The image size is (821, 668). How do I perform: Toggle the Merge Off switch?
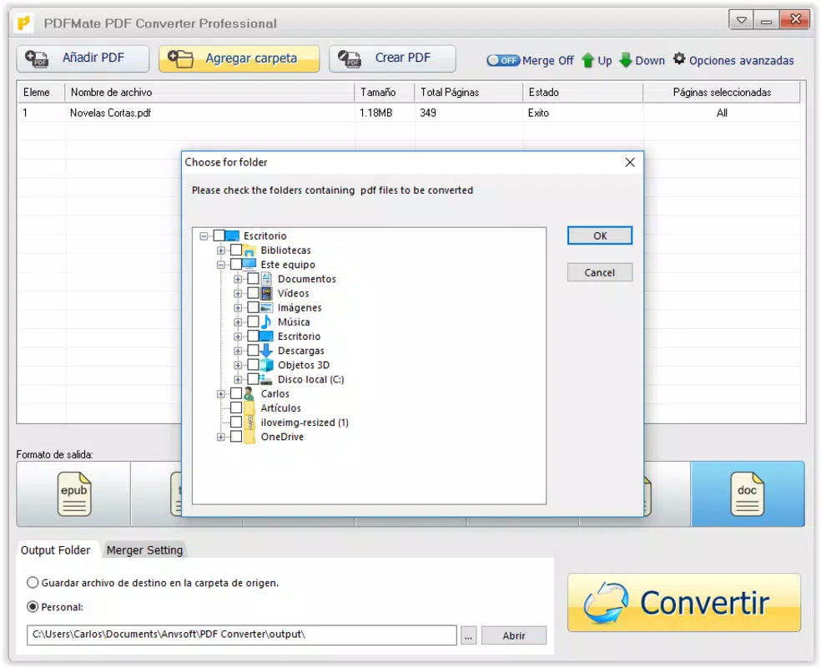502,60
